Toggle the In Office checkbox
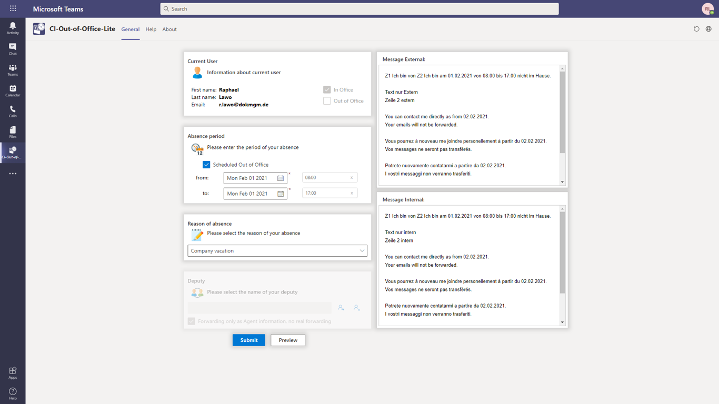This screenshot has height=404, width=719. coord(327,90)
